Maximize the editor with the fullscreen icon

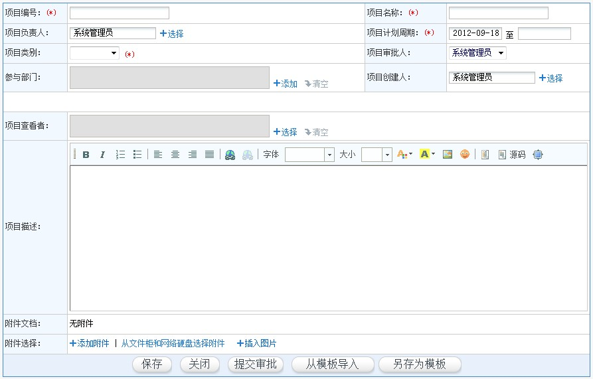[538, 155]
